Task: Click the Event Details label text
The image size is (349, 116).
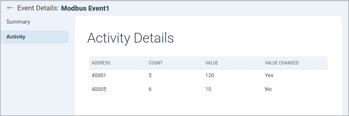Action: (38, 8)
